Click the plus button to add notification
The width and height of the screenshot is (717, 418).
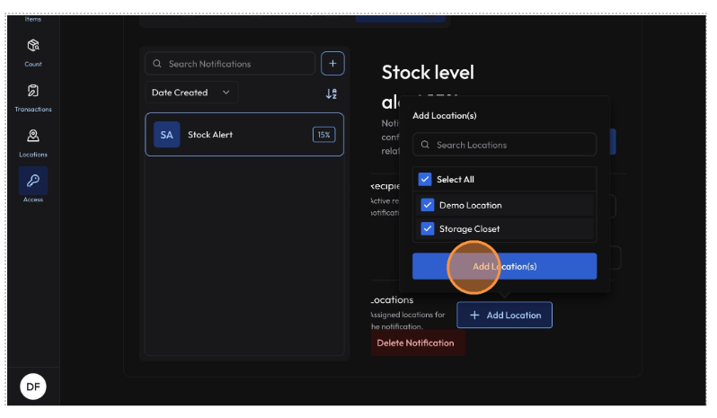point(332,64)
